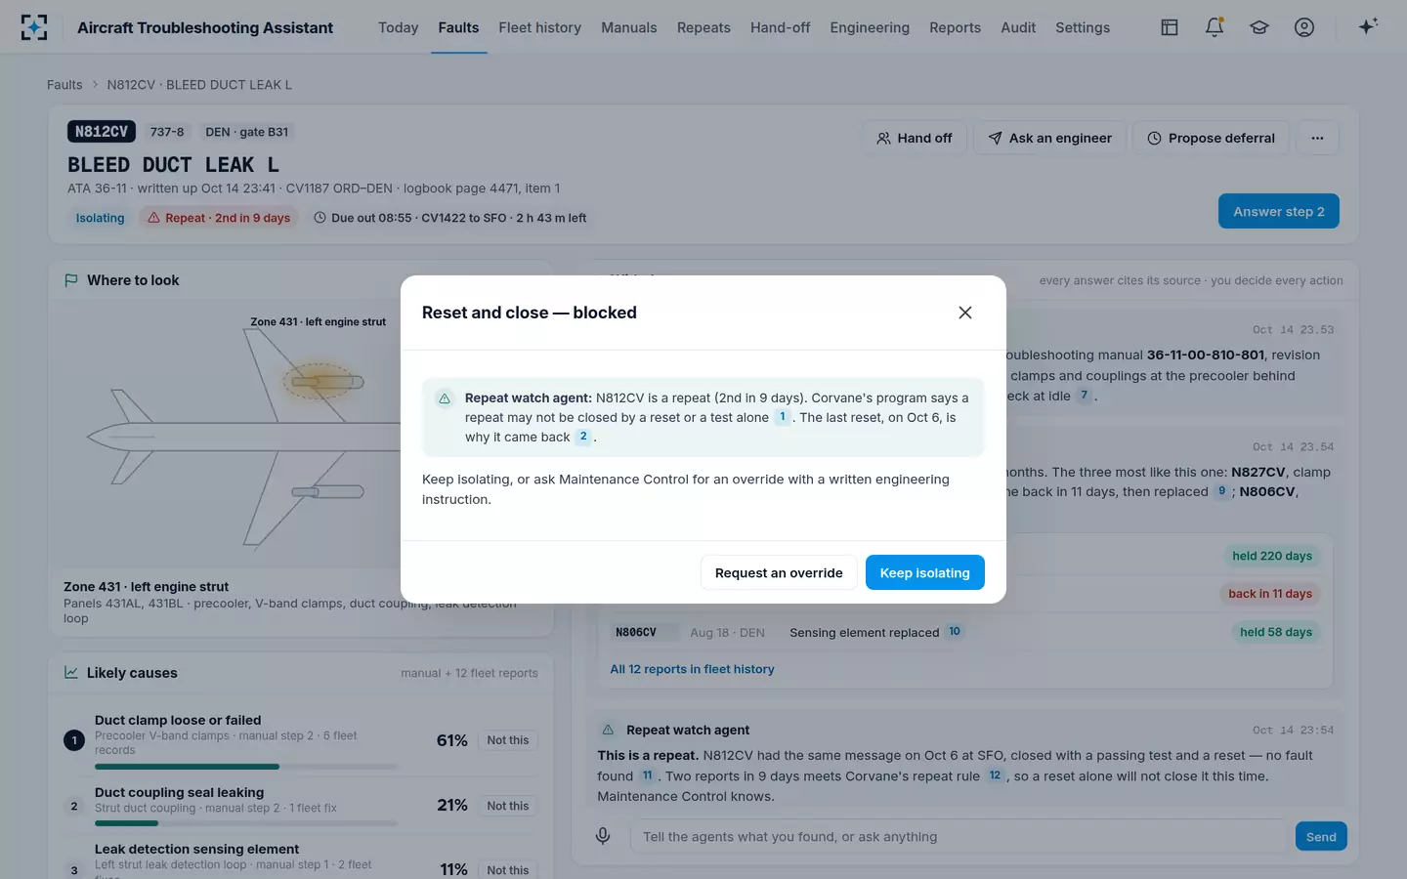
Task: Click the microphone icon beside the message box
Action: click(603, 836)
